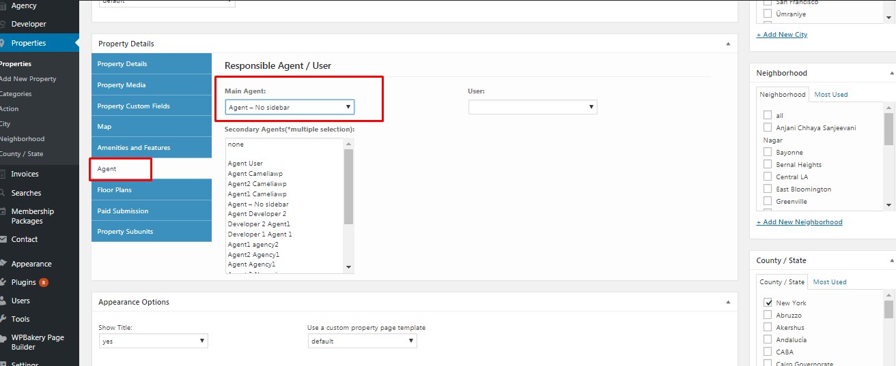The width and height of the screenshot is (896, 366).
Task: Click the Invoices icon in the sidebar
Action: tap(3, 174)
